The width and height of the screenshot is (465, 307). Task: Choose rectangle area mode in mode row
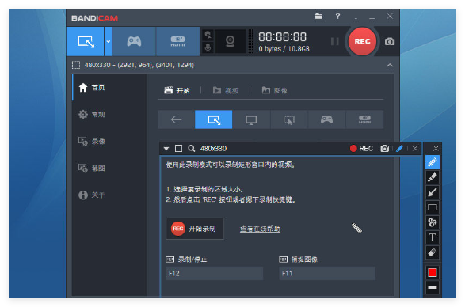(214, 119)
